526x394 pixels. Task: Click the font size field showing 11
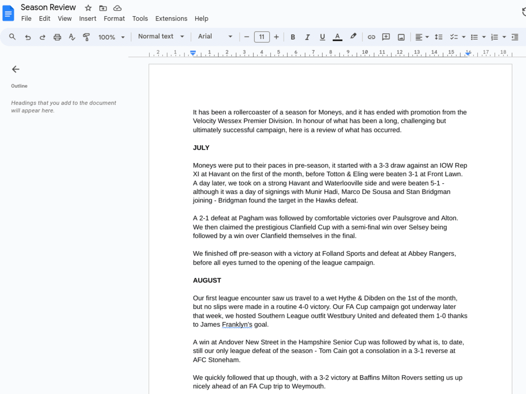tap(262, 37)
